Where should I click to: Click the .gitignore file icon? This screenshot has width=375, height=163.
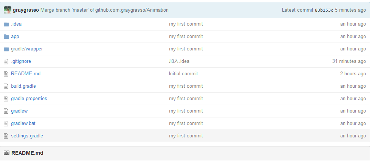pyautogui.click(x=6, y=61)
